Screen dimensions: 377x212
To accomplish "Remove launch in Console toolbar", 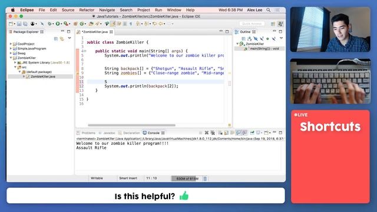I will pos(207,132).
